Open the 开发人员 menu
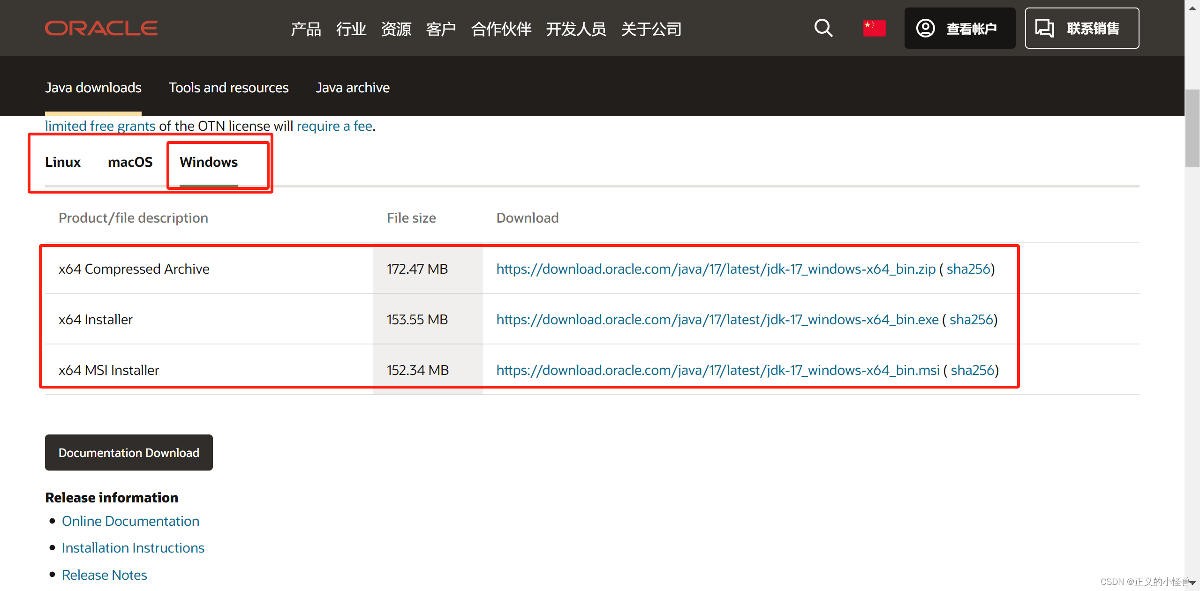This screenshot has width=1200, height=591. 576,29
